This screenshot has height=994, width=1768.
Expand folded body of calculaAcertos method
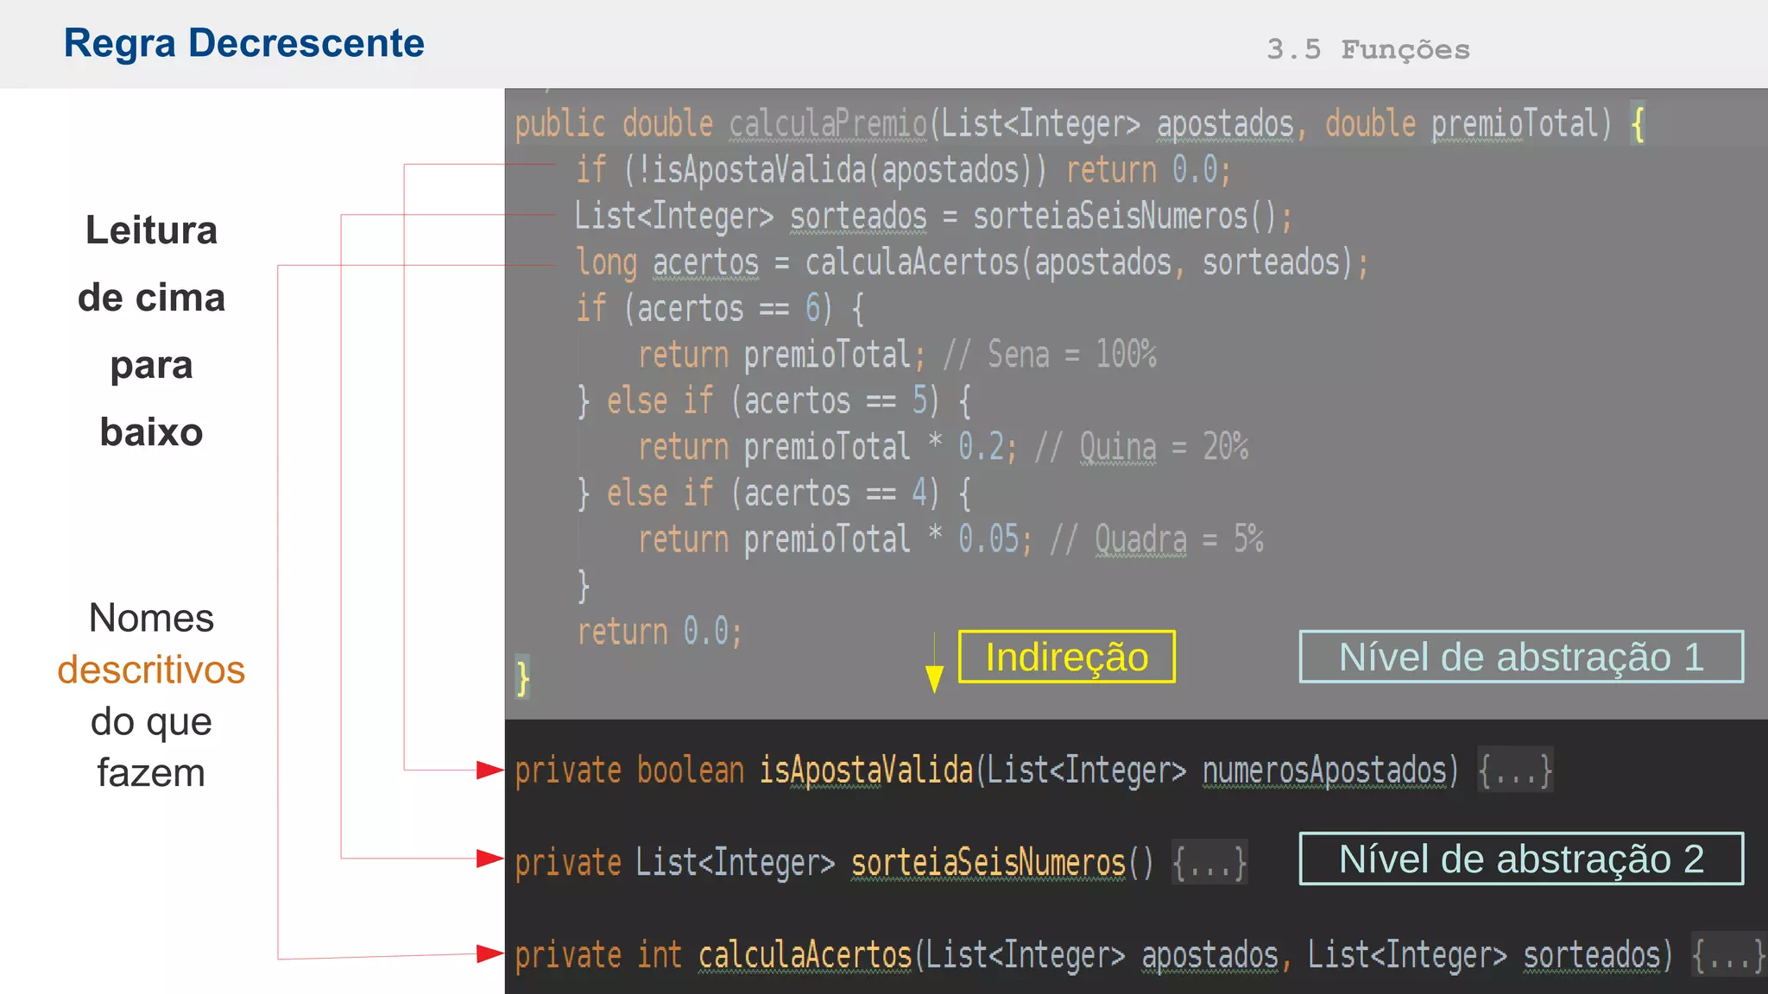click(x=1727, y=955)
